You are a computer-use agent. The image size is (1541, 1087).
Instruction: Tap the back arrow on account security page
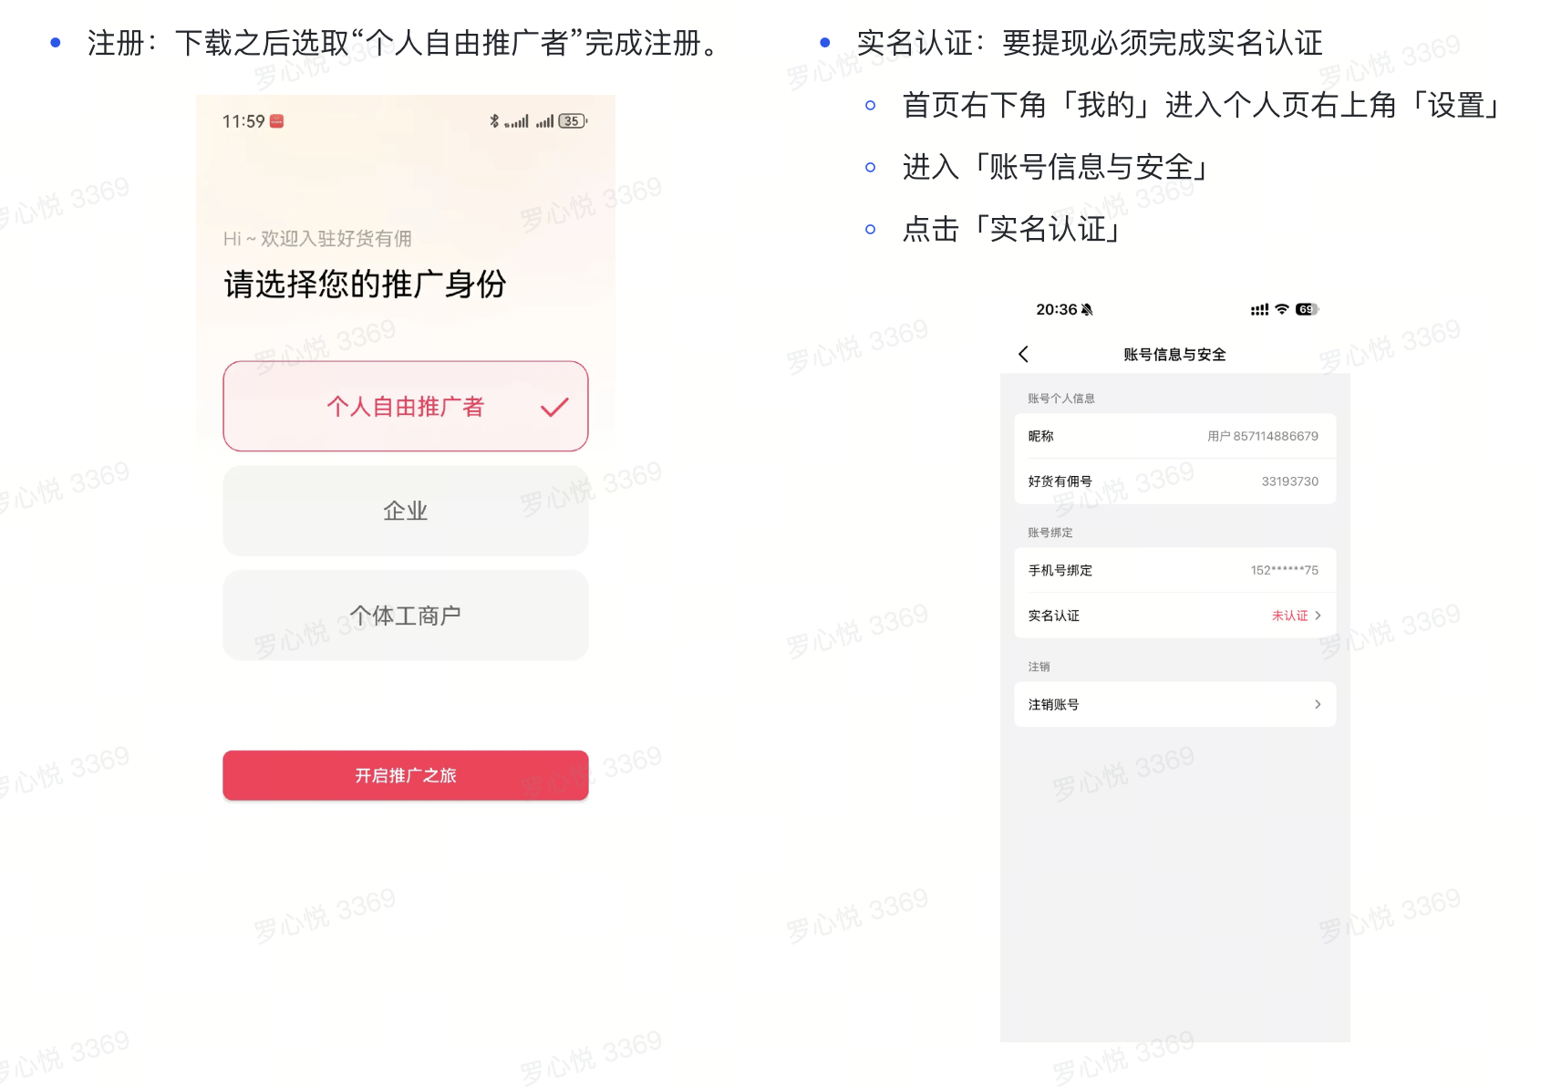1023,355
